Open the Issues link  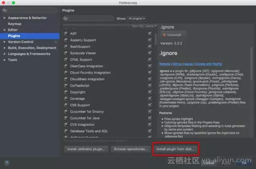point(188,64)
